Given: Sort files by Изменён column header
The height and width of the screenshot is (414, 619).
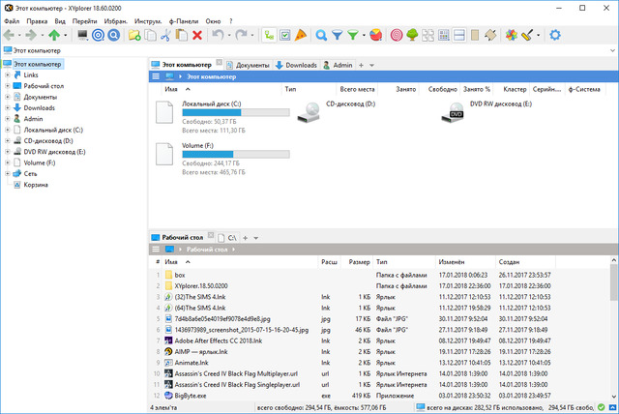Looking at the screenshot, I should click(x=452, y=262).
